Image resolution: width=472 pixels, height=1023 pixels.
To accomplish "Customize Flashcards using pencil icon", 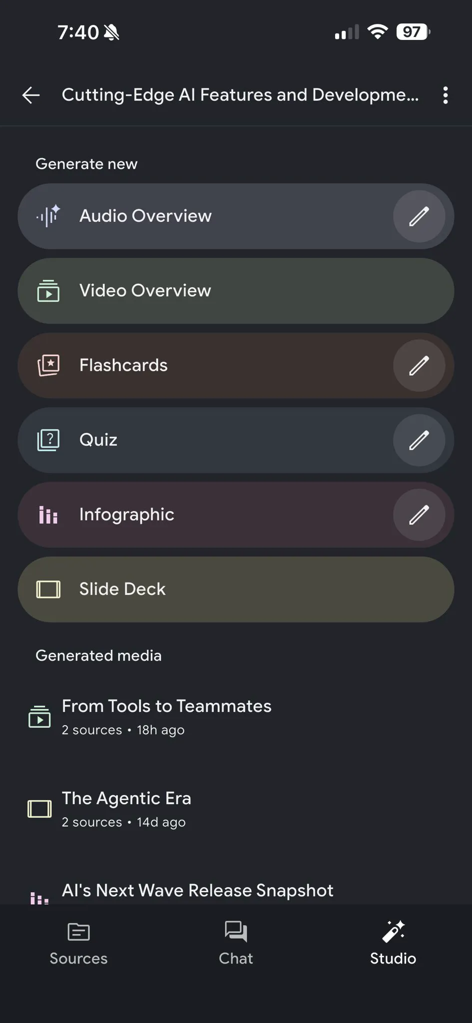I will coord(419,366).
